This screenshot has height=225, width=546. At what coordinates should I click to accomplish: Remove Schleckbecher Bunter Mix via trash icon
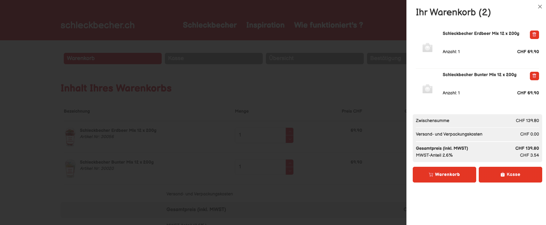pyautogui.click(x=534, y=76)
